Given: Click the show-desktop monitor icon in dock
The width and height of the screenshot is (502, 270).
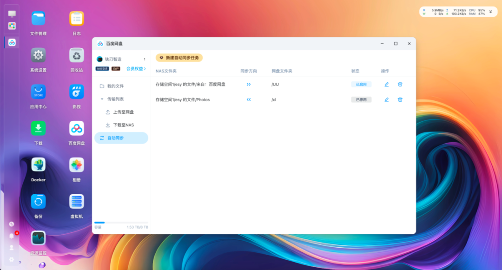Looking at the screenshot, I should 12,14.
